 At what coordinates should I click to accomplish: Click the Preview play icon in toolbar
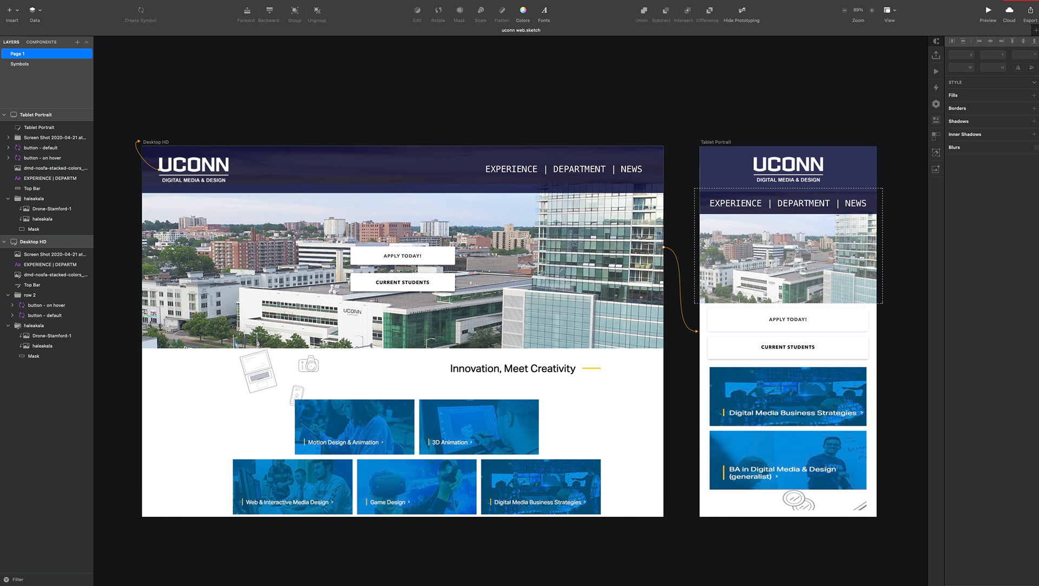(988, 10)
